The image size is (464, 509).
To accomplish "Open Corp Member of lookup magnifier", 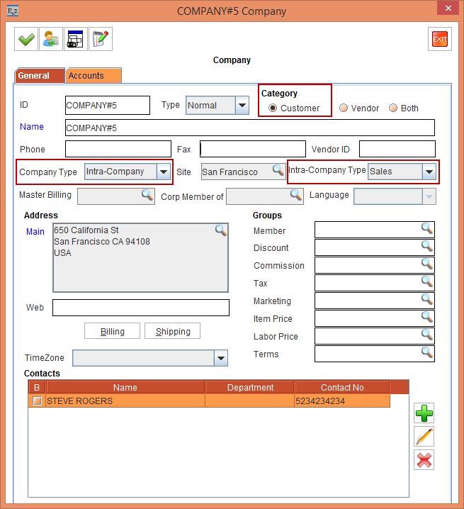I will 296,195.
